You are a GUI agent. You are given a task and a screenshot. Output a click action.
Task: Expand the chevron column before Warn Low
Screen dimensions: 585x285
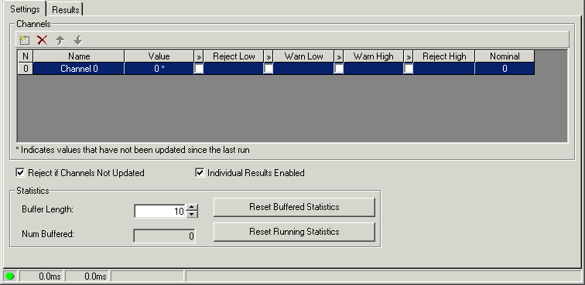269,56
